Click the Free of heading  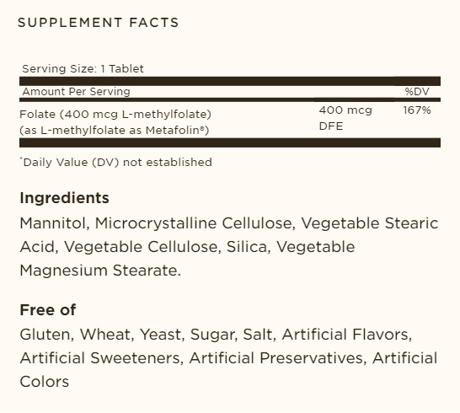48,310
